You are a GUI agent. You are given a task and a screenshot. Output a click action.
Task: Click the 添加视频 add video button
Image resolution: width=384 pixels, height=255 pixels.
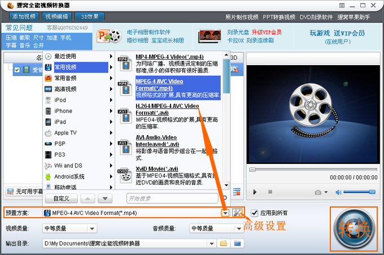point(24,16)
